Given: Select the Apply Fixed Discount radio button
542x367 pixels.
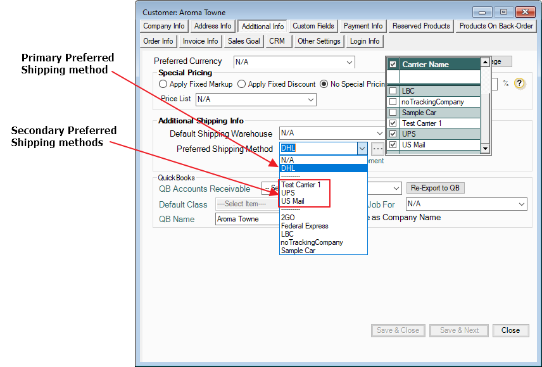Looking at the screenshot, I should click(x=241, y=84).
